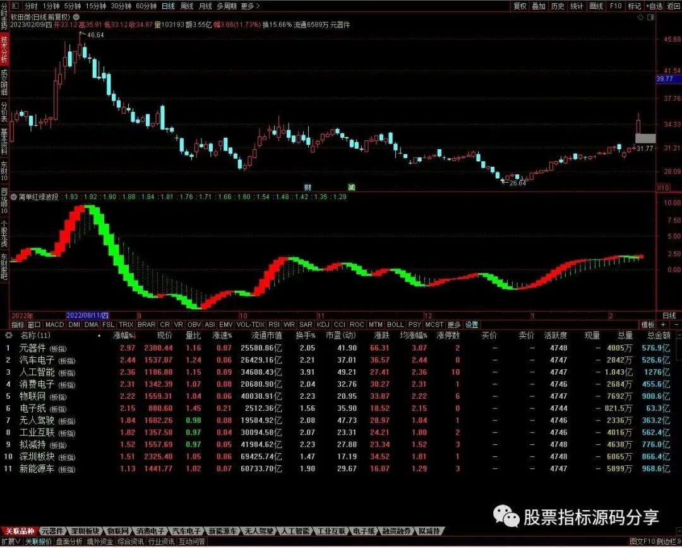
Task: Select the KDJ indicator
Action: (323, 325)
